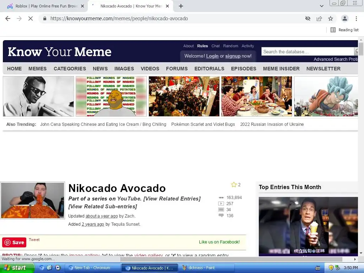Click the images count icon showing 34
This screenshot has height=273, width=364.
(x=221, y=210)
